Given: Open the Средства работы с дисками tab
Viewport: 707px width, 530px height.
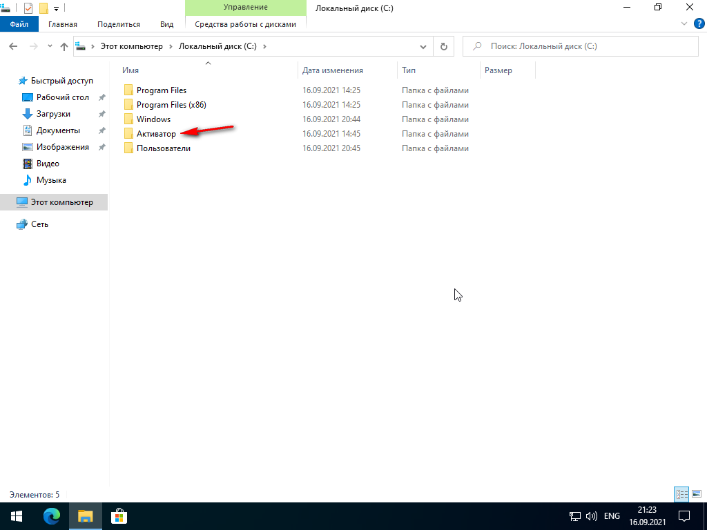Looking at the screenshot, I should coord(245,24).
